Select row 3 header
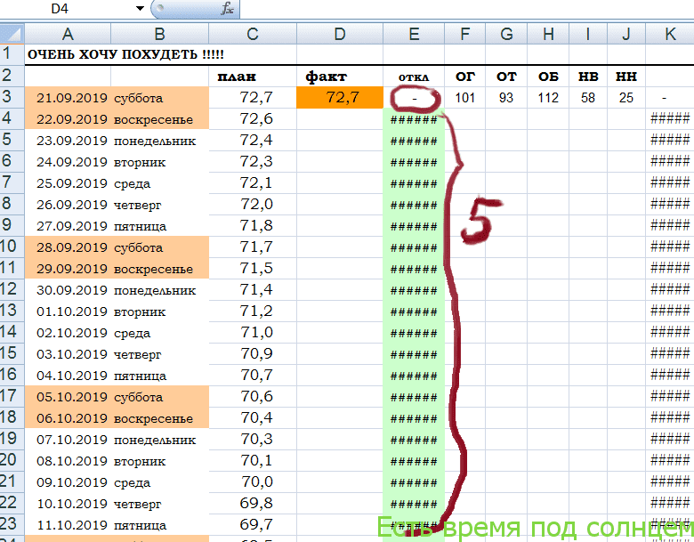Screen dimensions: 694x542 tap(12, 97)
